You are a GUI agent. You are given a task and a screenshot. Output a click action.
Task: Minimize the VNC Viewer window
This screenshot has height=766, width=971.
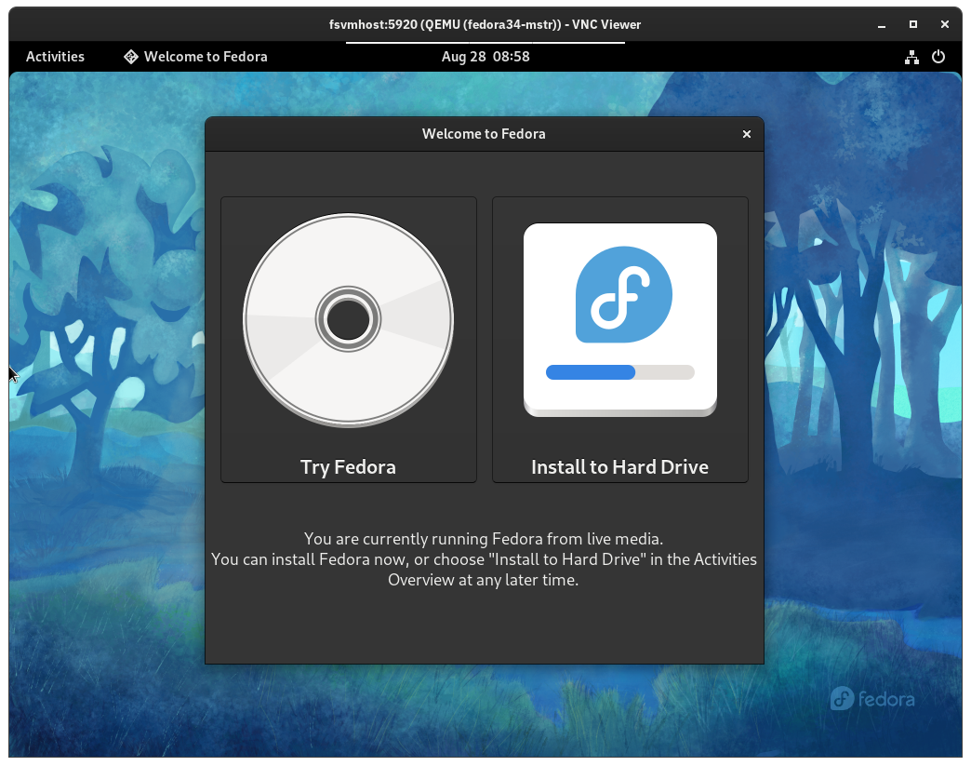(882, 25)
